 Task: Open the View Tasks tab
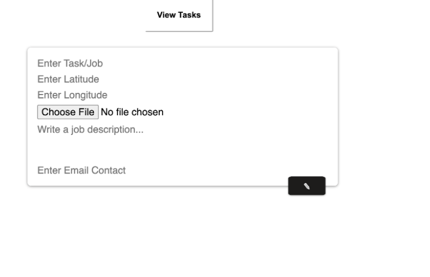[x=179, y=15]
